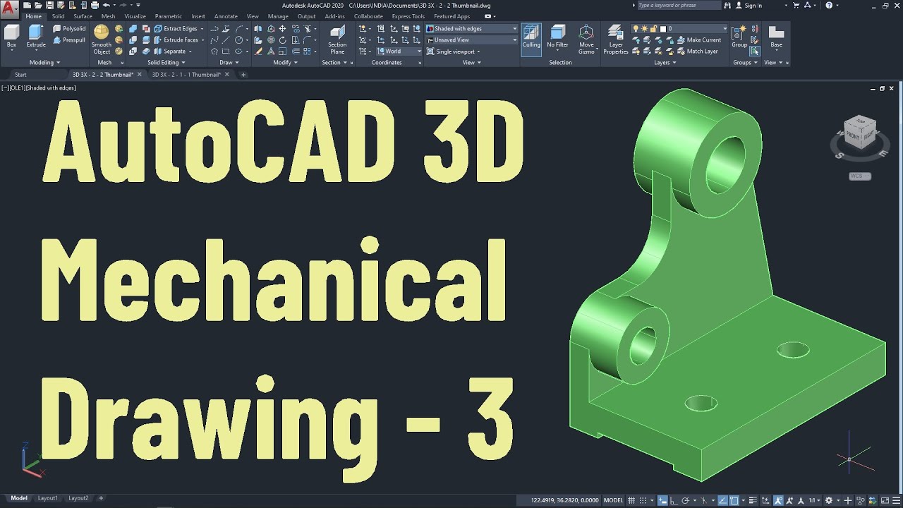
Task: Click the Save icon in quick access toolbar
Action: (51, 5)
